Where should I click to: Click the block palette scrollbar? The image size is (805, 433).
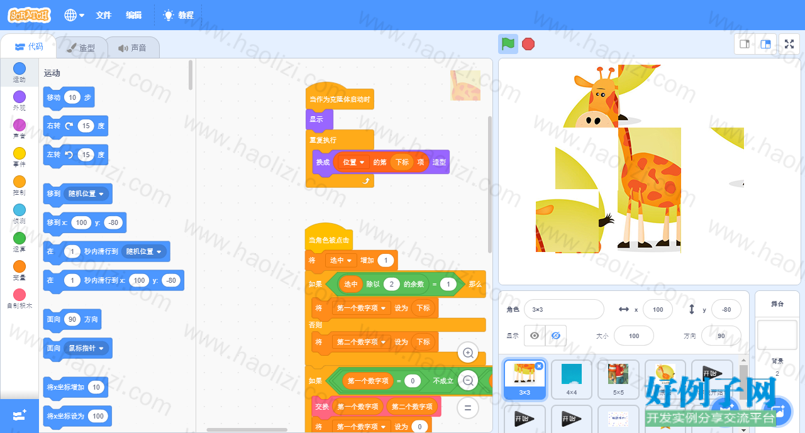pyautogui.click(x=191, y=75)
